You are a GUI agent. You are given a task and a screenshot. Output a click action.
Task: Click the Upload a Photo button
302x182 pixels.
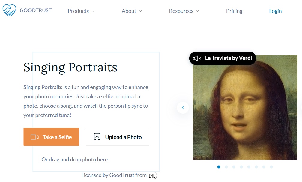[117, 137]
